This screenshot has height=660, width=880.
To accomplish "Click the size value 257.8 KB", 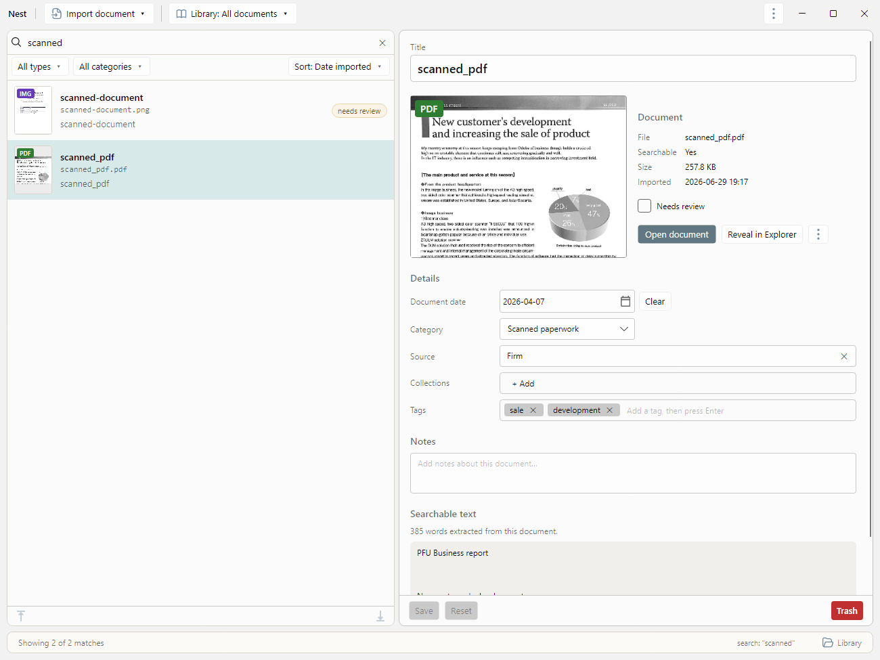I will [x=700, y=167].
